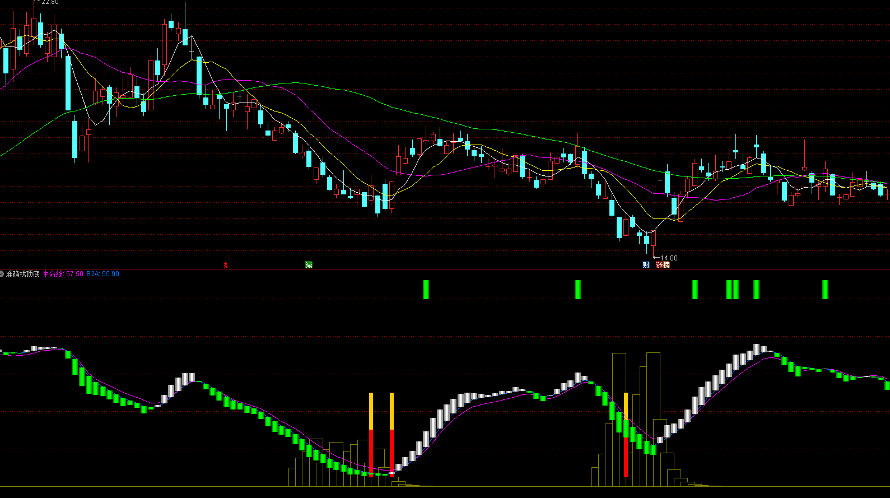
Task: Open the indicator settings circle icon
Action: tap(2, 274)
